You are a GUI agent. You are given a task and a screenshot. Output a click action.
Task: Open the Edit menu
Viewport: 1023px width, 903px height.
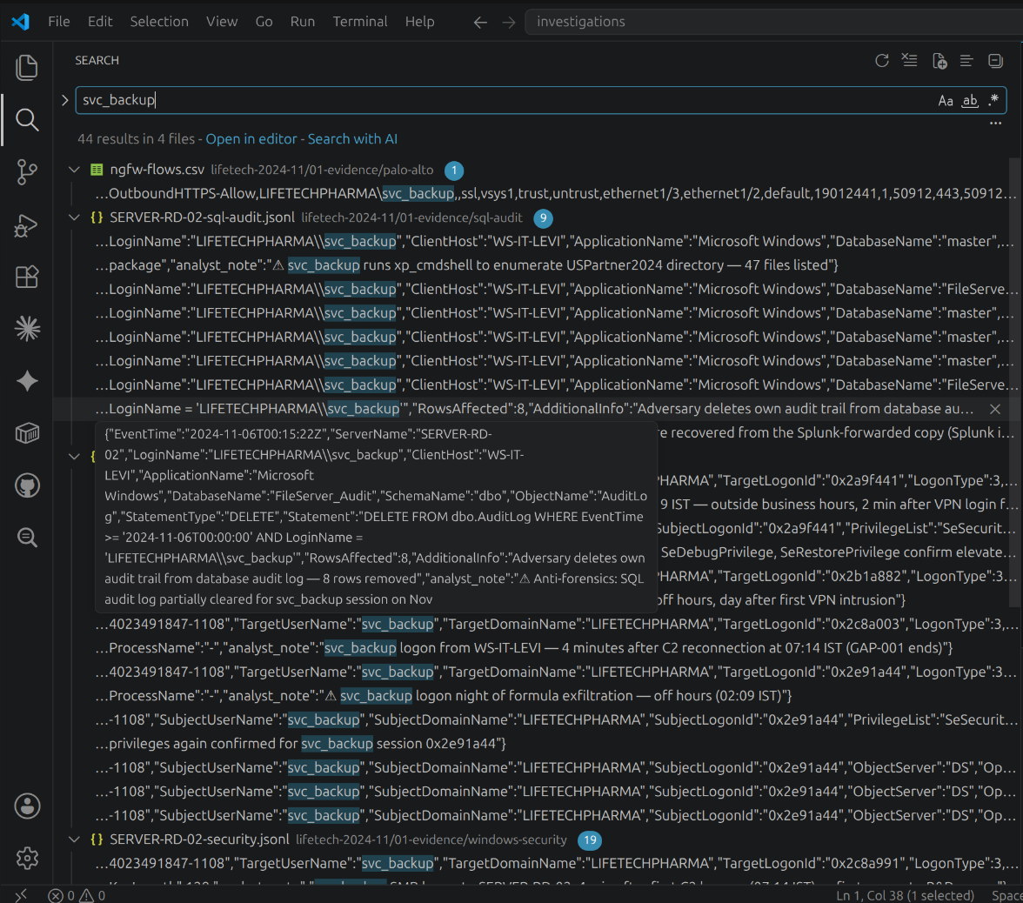(x=100, y=22)
